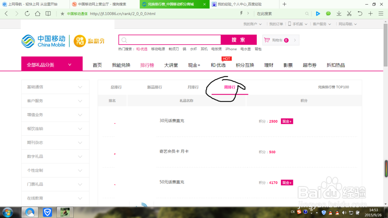Click the China Mobile logo
The image size is (388, 218).
(43, 41)
